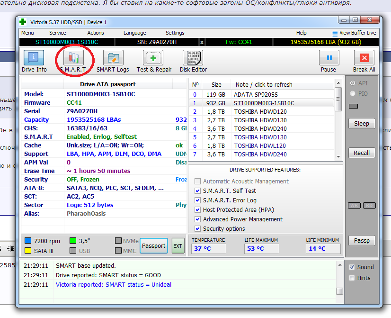The height and width of the screenshot is (318, 391).
Task: Open the Language menu
Action: (134, 33)
